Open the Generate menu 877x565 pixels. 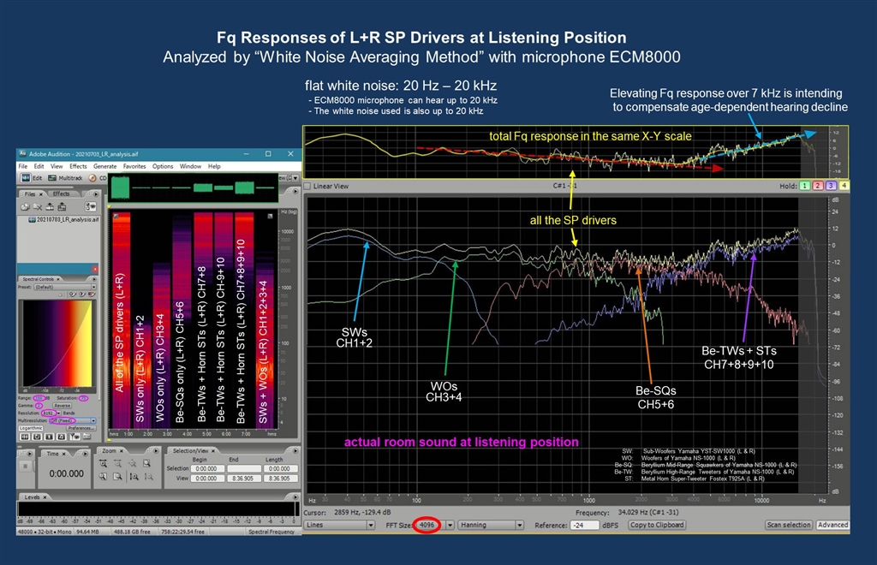[105, 166]
